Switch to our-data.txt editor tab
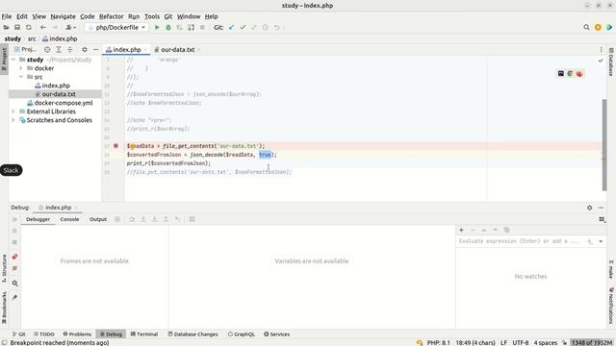 tap(177, 49)
